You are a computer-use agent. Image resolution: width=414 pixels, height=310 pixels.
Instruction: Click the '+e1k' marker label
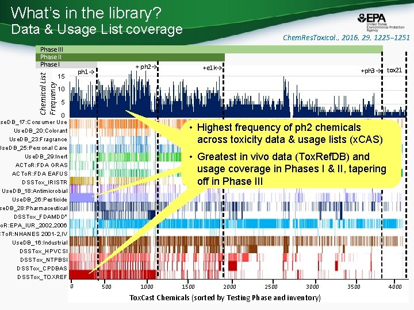(x=212, y=68)
